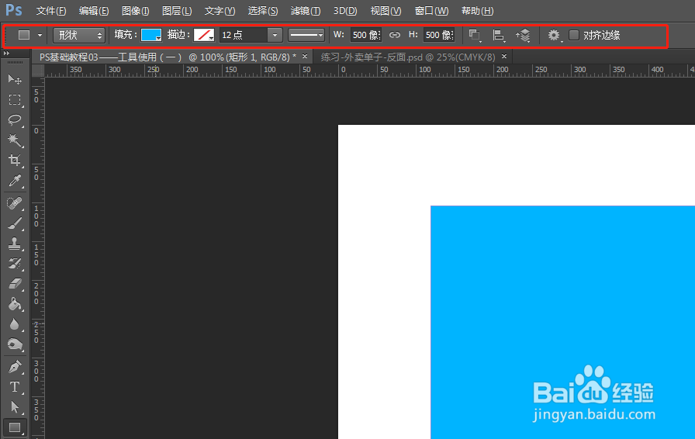Select the Paint Bucket tool

[x=15, y=304]
